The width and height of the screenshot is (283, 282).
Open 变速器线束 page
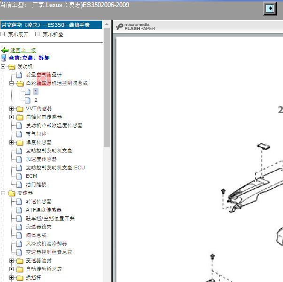(x=38, y=227)
